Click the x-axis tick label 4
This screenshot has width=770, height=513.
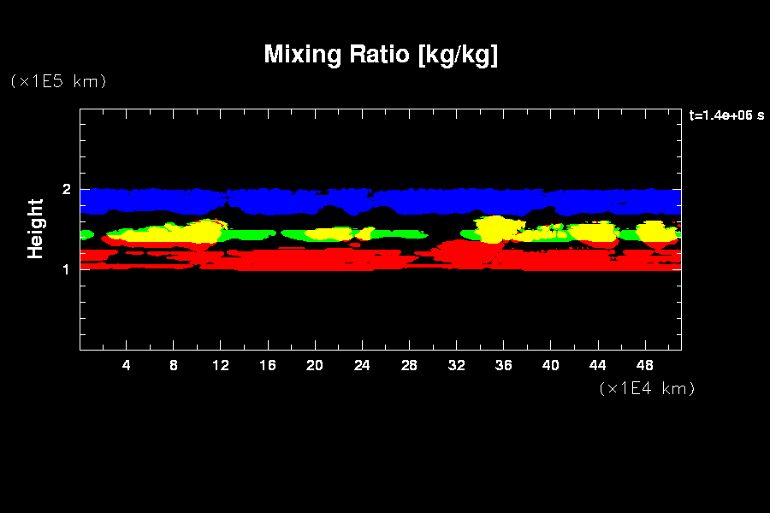[127, 365]
